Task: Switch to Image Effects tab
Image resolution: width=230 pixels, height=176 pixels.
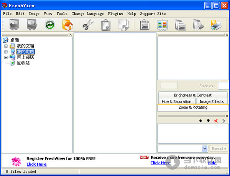Action: click(212, 101)
